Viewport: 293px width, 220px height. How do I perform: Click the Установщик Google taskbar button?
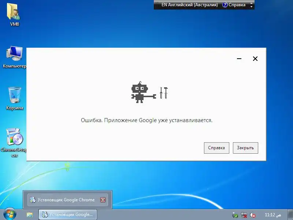[67, 214]
